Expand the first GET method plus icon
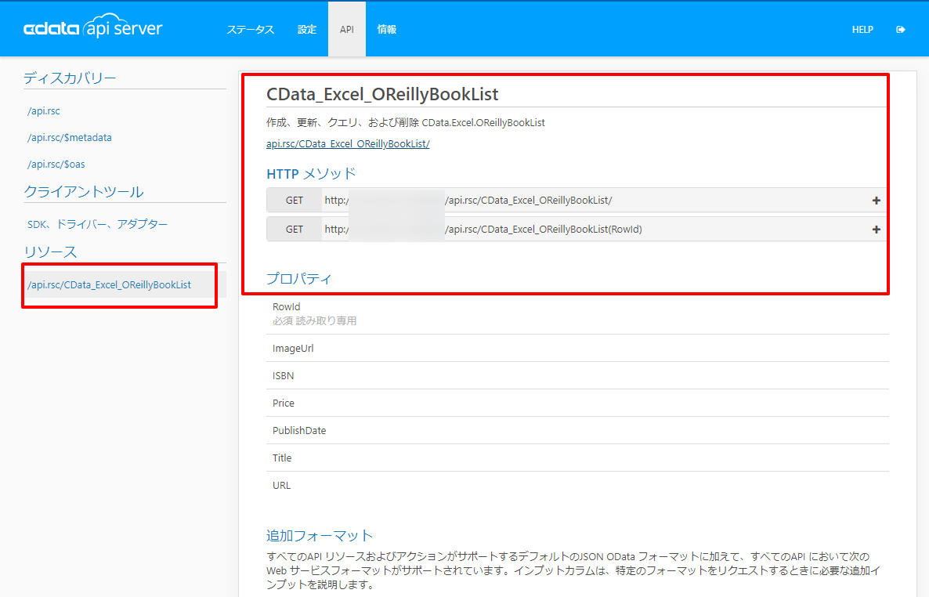Screen dimensions: 929x597 click(877, 201)
